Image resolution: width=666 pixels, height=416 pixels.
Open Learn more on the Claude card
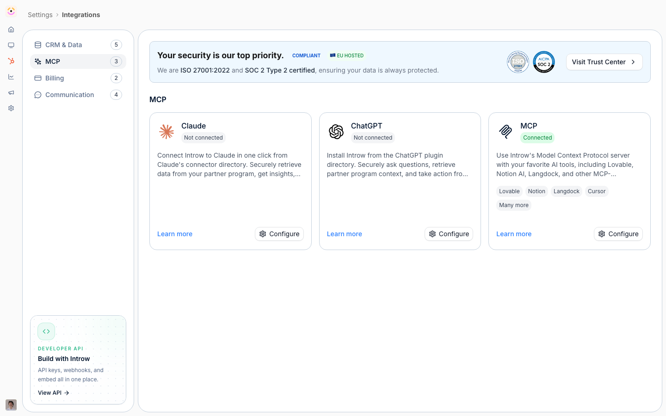tap(175, 234)
